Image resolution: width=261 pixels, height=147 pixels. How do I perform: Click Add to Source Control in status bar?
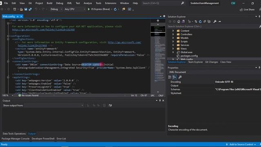pyautogui.click(x=241, y=145)
